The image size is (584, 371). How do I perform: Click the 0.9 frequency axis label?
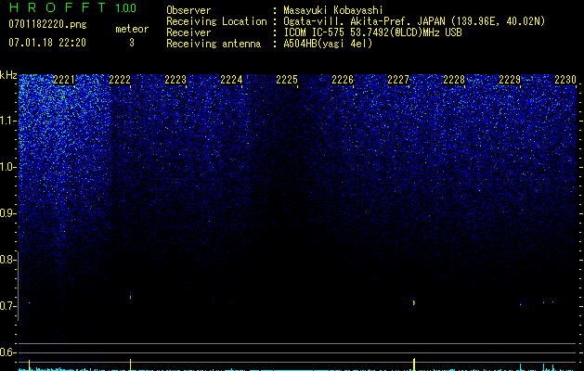[x=7, y=213]
